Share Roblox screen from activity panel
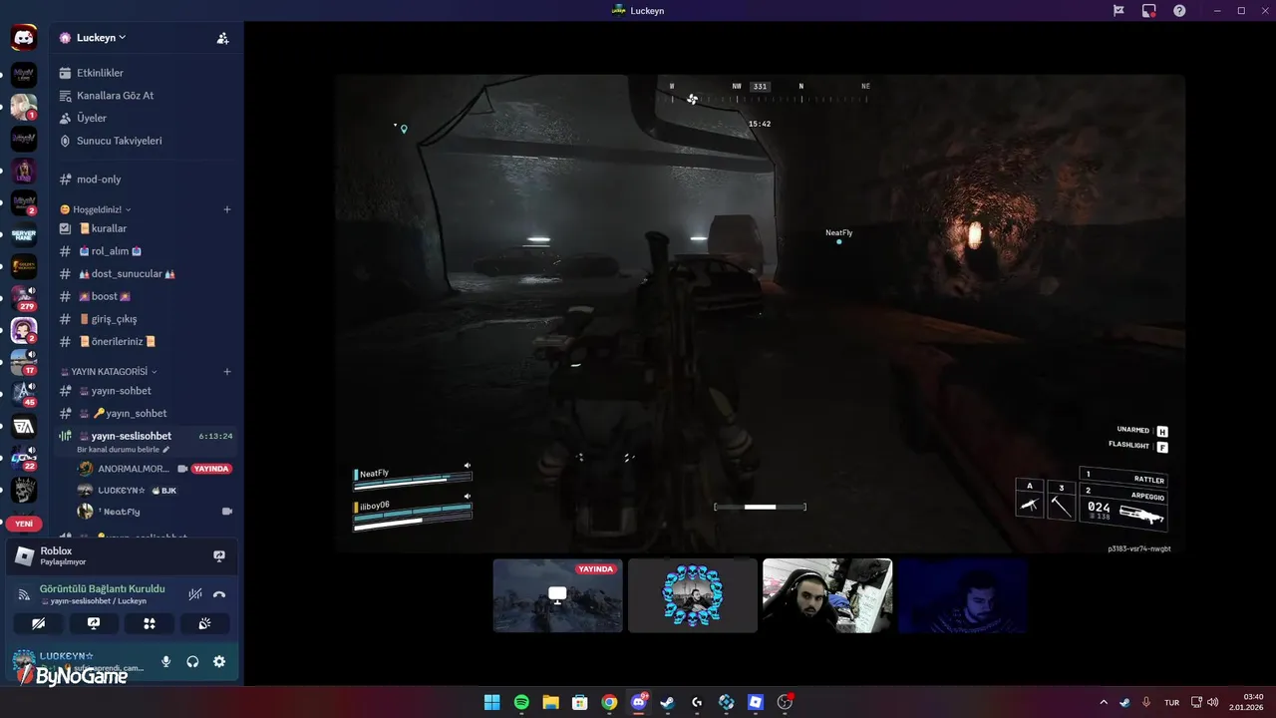This screenshot has width=1276, height=718. point(219,556)
